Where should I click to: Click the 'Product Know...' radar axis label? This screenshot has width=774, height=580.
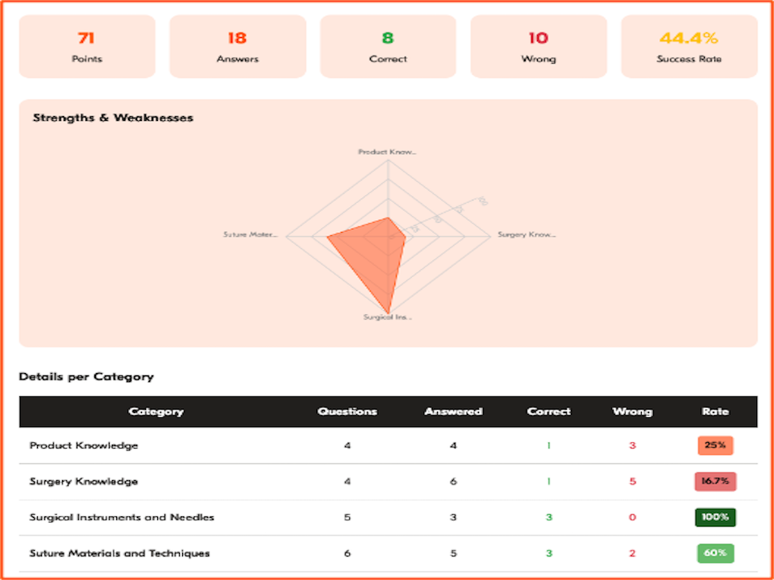pyautogui.click(x=388, y=152)
